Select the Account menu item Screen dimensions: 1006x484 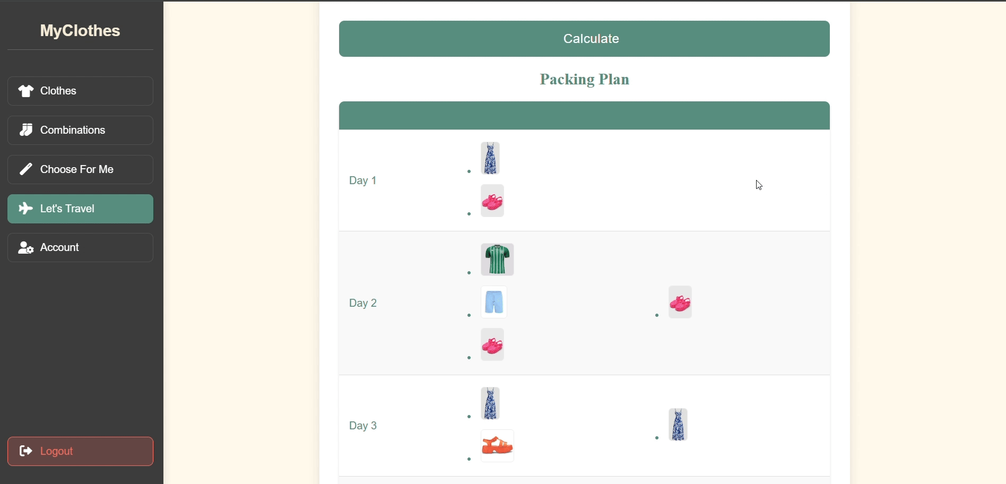tap(80, 248)
